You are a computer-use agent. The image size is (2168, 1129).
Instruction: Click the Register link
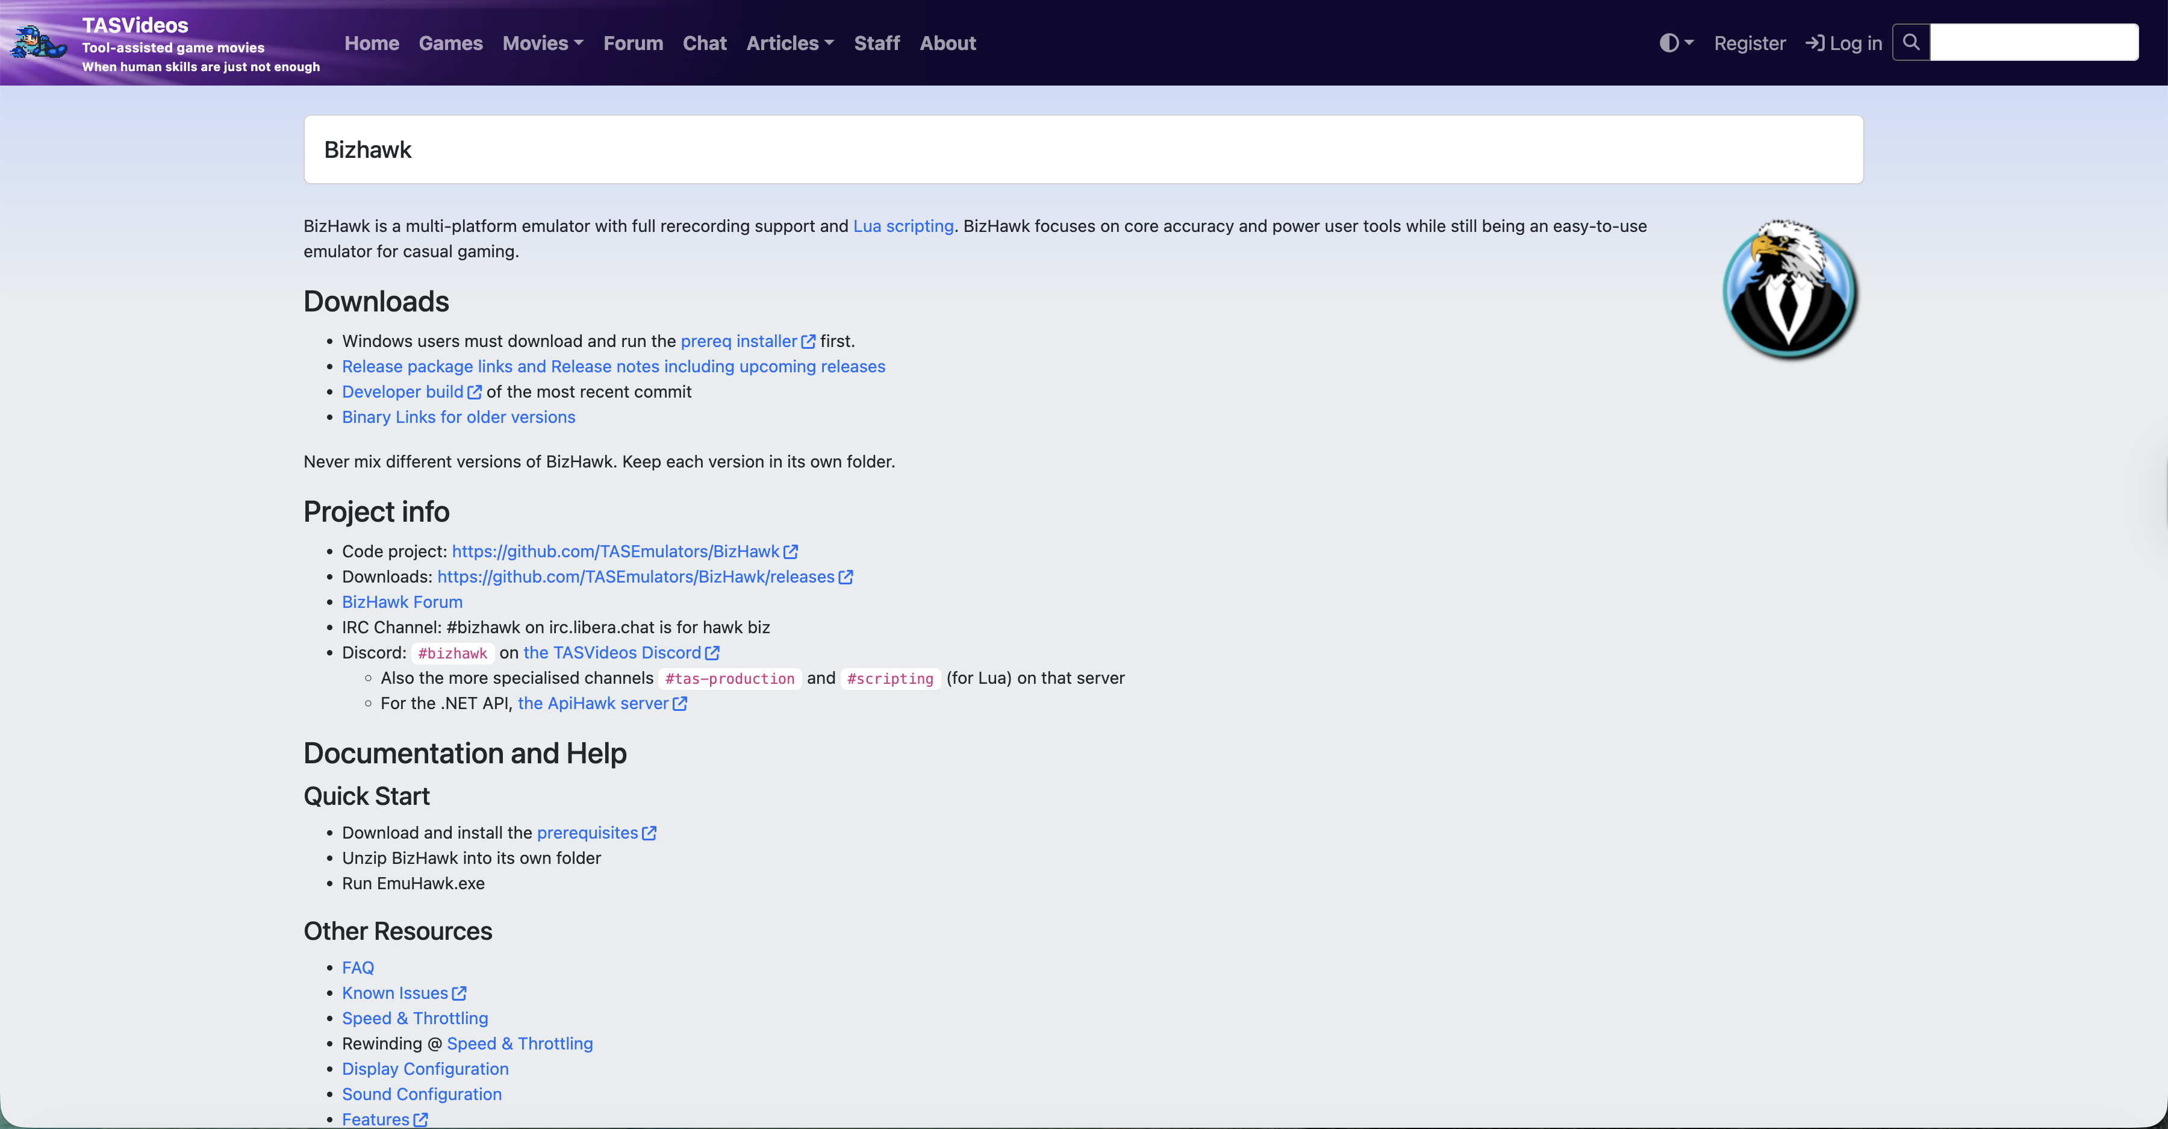[x=1749, y=43]
